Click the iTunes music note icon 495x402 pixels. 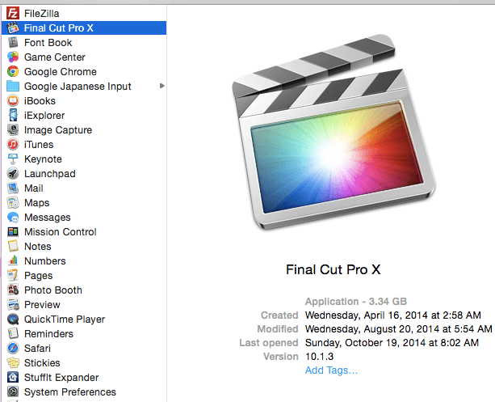pos(13,145)
